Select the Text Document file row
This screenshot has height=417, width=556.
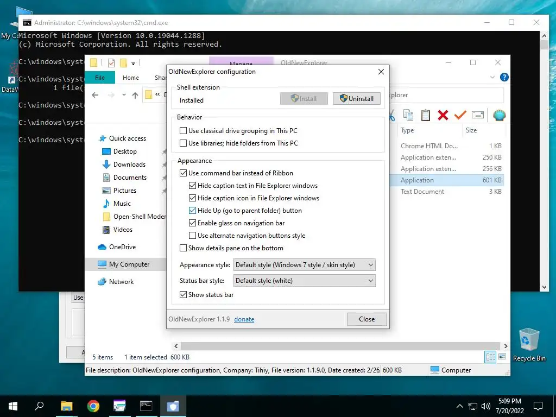pyautogui.click(x=447, y=192)
